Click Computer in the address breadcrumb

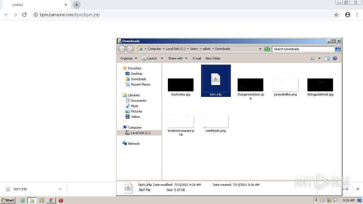pyautogui.click(x=154, y=49)
